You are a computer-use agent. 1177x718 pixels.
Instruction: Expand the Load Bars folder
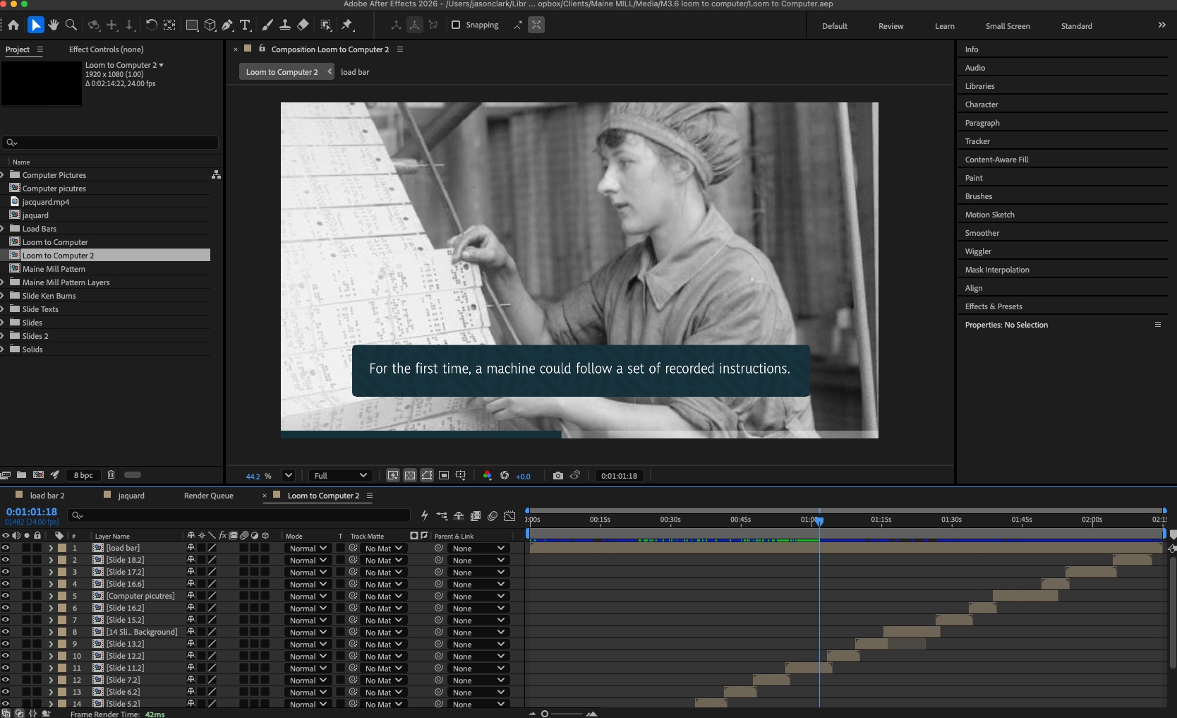(x=3, y=229)
